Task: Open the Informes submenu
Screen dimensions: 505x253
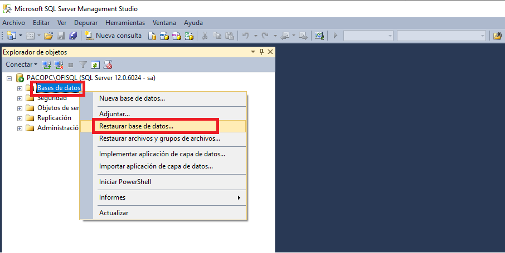Action: click(x=163, y=197)
